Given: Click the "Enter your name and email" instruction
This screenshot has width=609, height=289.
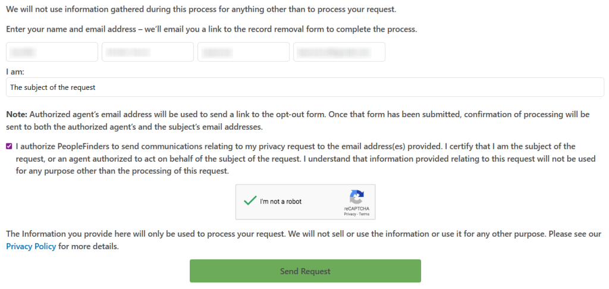Looking at the screenshot, I should click(211, 29).
